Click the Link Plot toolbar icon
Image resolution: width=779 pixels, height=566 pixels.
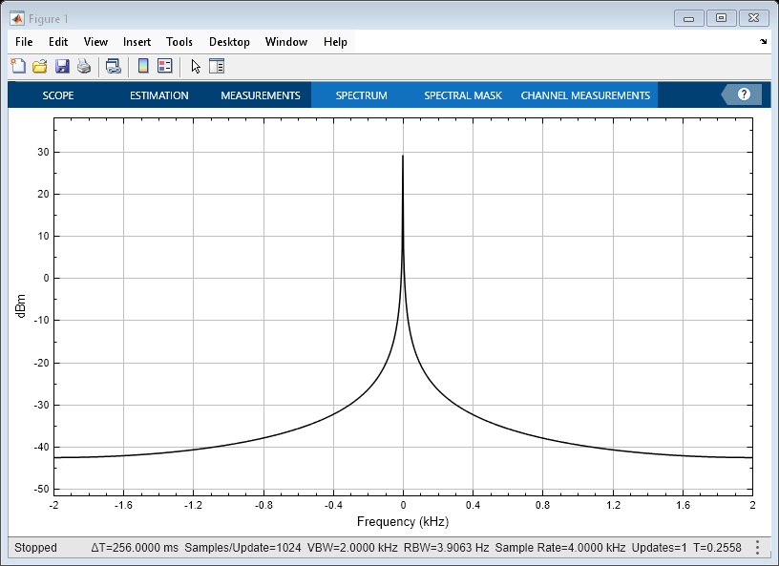114,66
